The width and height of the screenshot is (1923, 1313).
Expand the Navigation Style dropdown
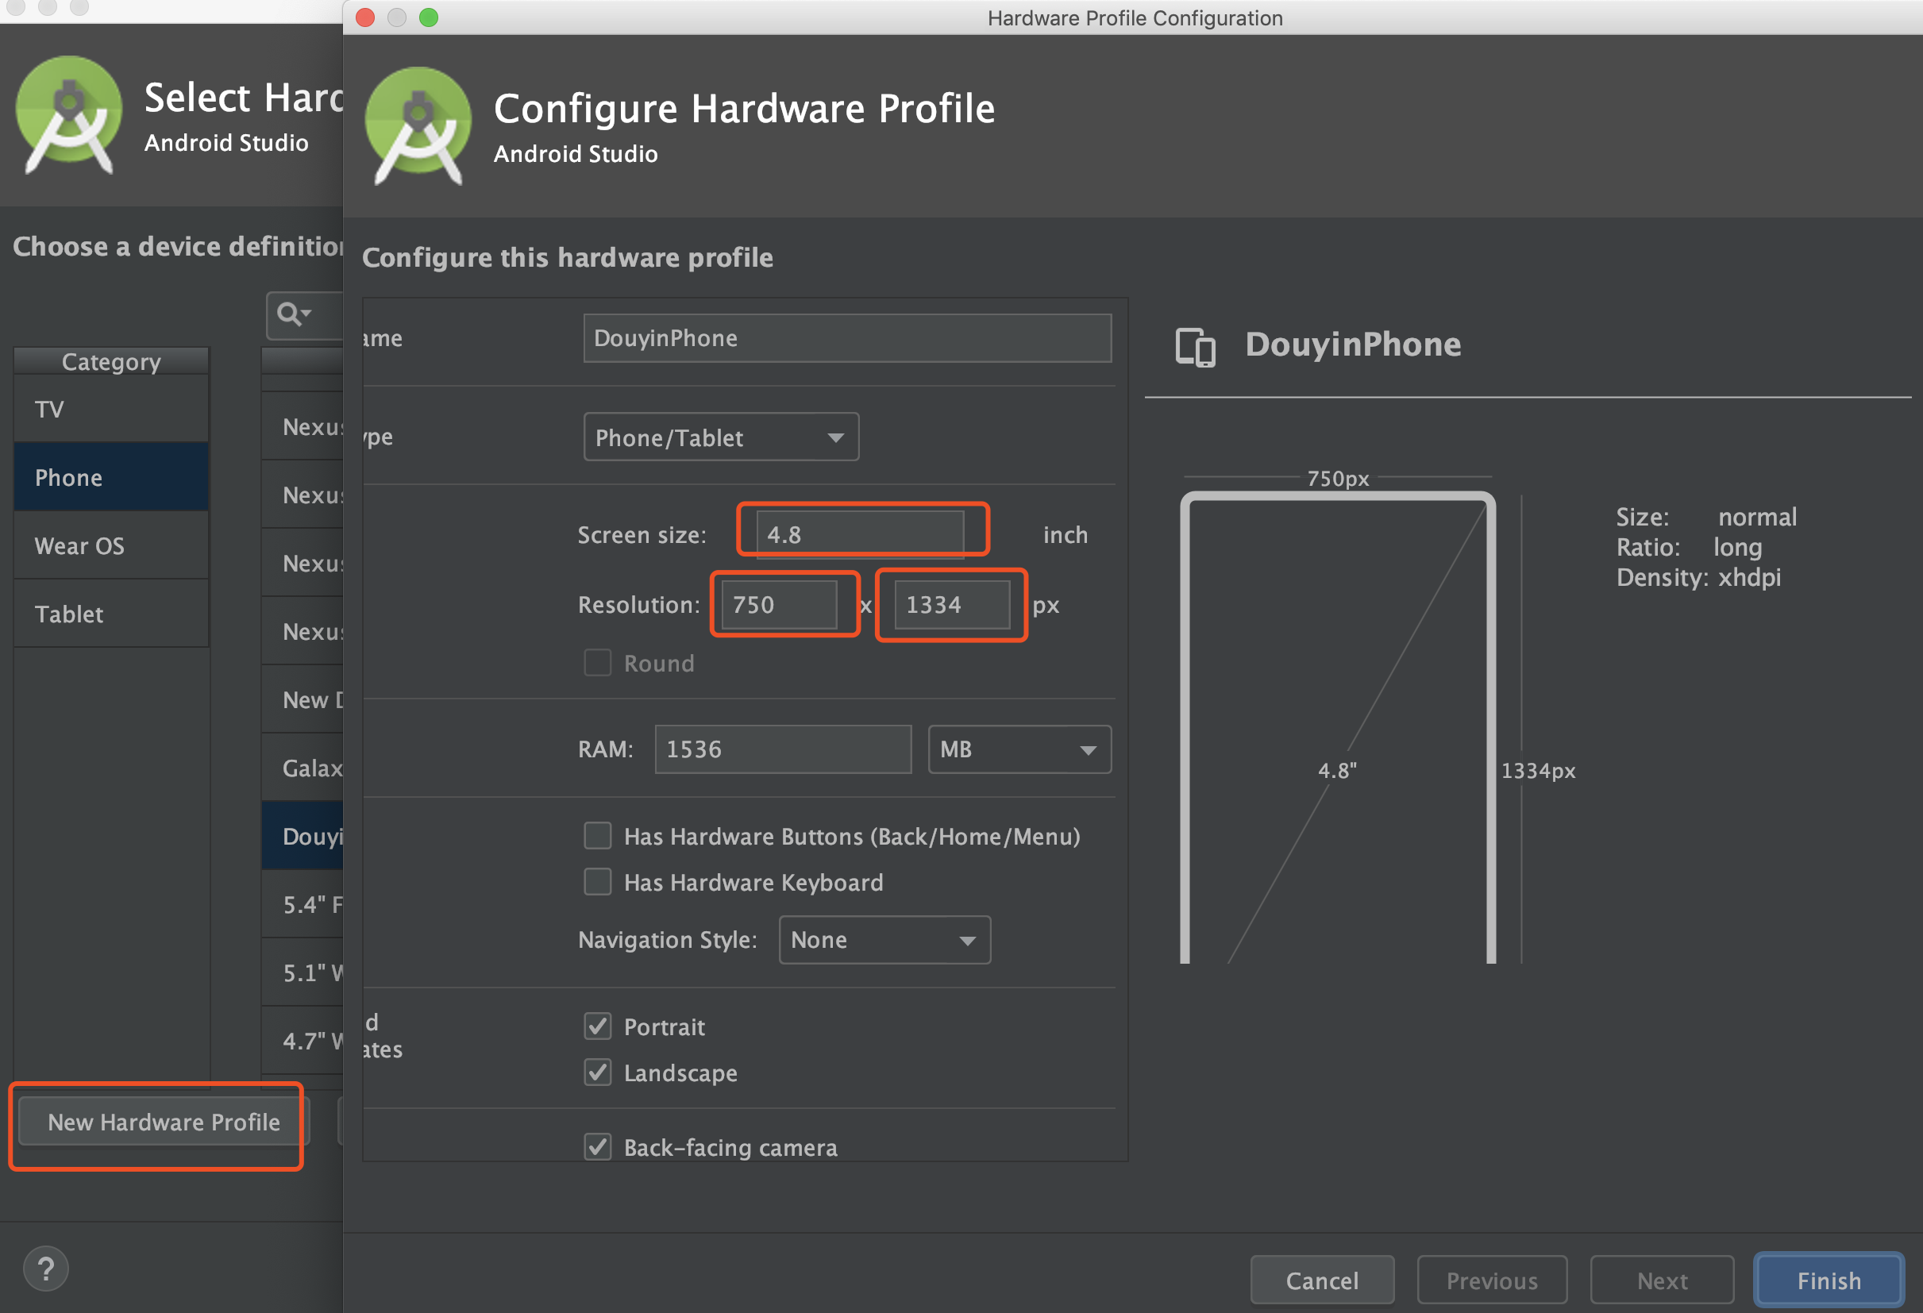point(884,940)
